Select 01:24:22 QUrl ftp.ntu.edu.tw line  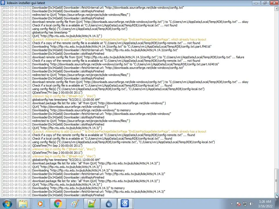click(x=52, y=36)
